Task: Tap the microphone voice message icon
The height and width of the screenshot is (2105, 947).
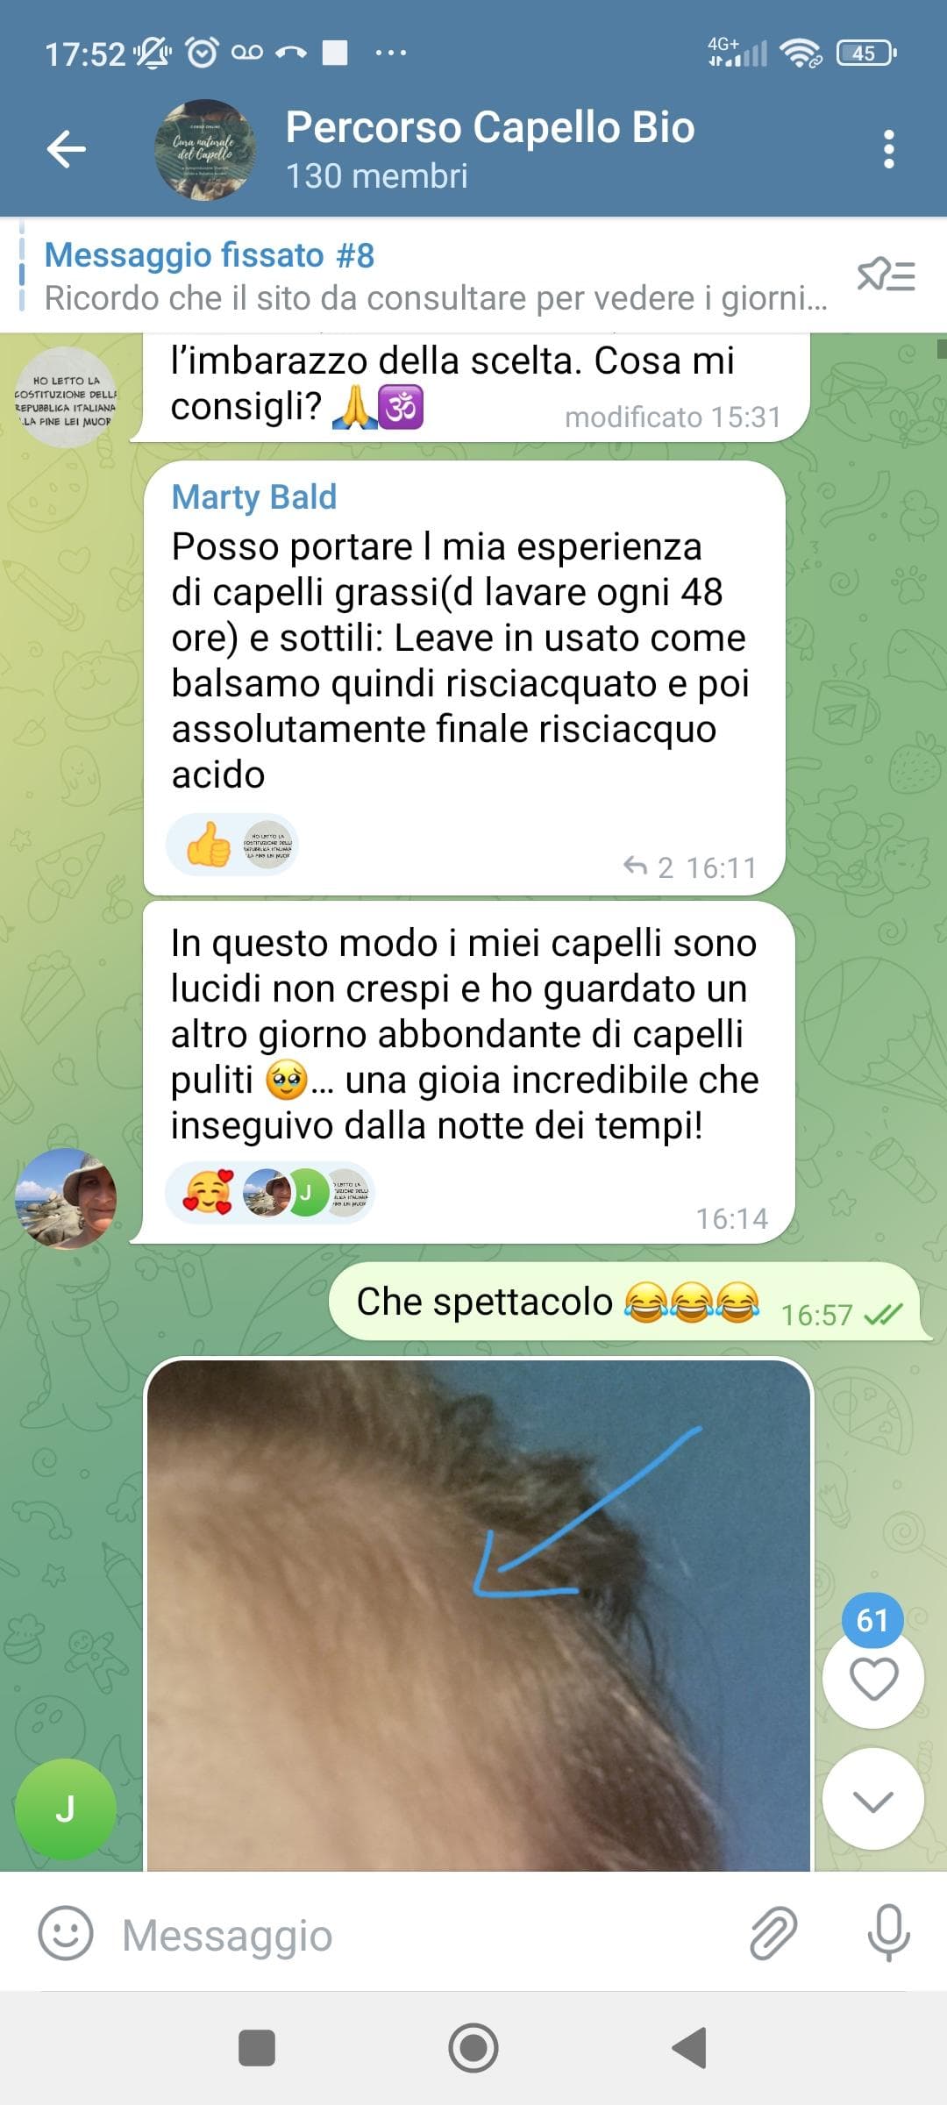Action: click(x=888, y=1933)
